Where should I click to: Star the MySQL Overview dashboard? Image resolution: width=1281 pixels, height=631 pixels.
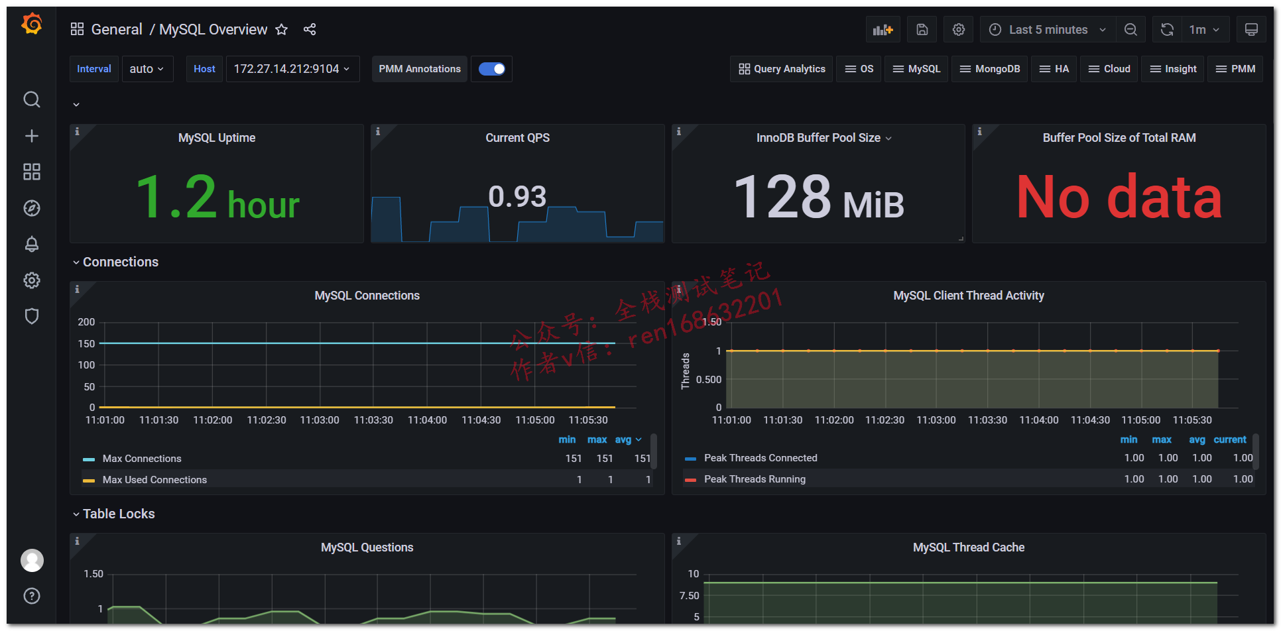point(282,29)
